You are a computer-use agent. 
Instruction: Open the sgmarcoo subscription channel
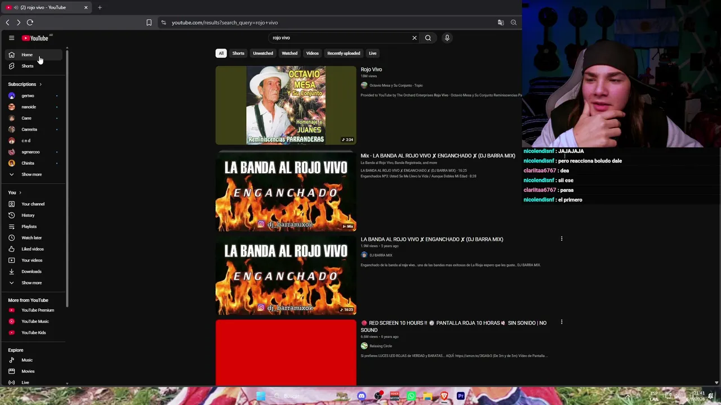pyautogui.click(x=34, y=152)
